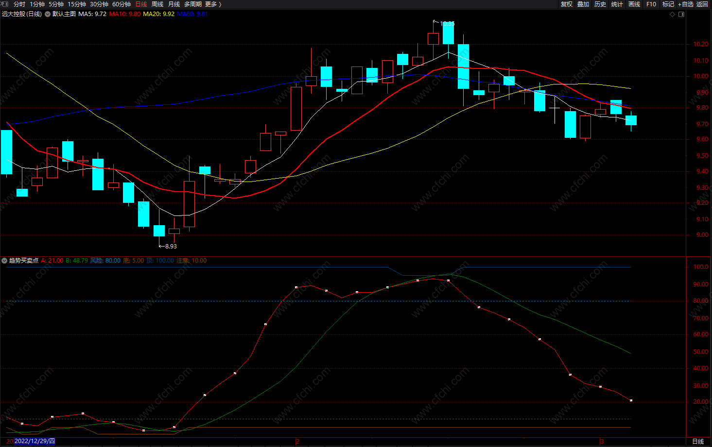Expand the 趋势买卖点 indicator dropdown arrow
Viewport: 712px width, 447px height.
(4, 261)
